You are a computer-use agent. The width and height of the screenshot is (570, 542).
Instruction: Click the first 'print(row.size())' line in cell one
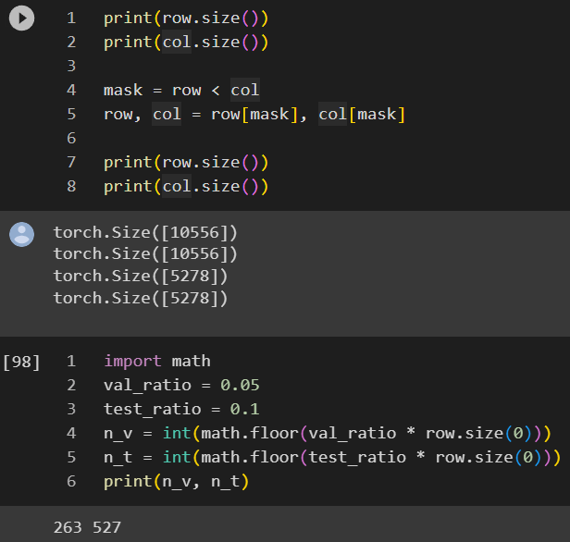pos(185,18)
